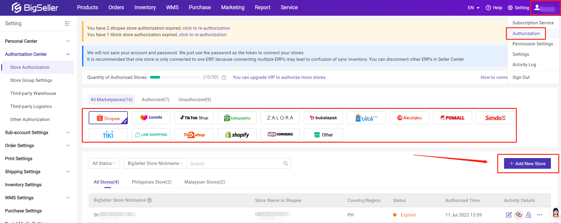Select the PGMALL marketplace tile
The image size is (561, 223).
(x=452, y=118)
